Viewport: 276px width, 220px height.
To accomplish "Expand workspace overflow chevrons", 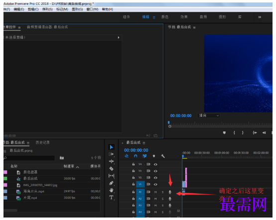I will pos(260,17).
